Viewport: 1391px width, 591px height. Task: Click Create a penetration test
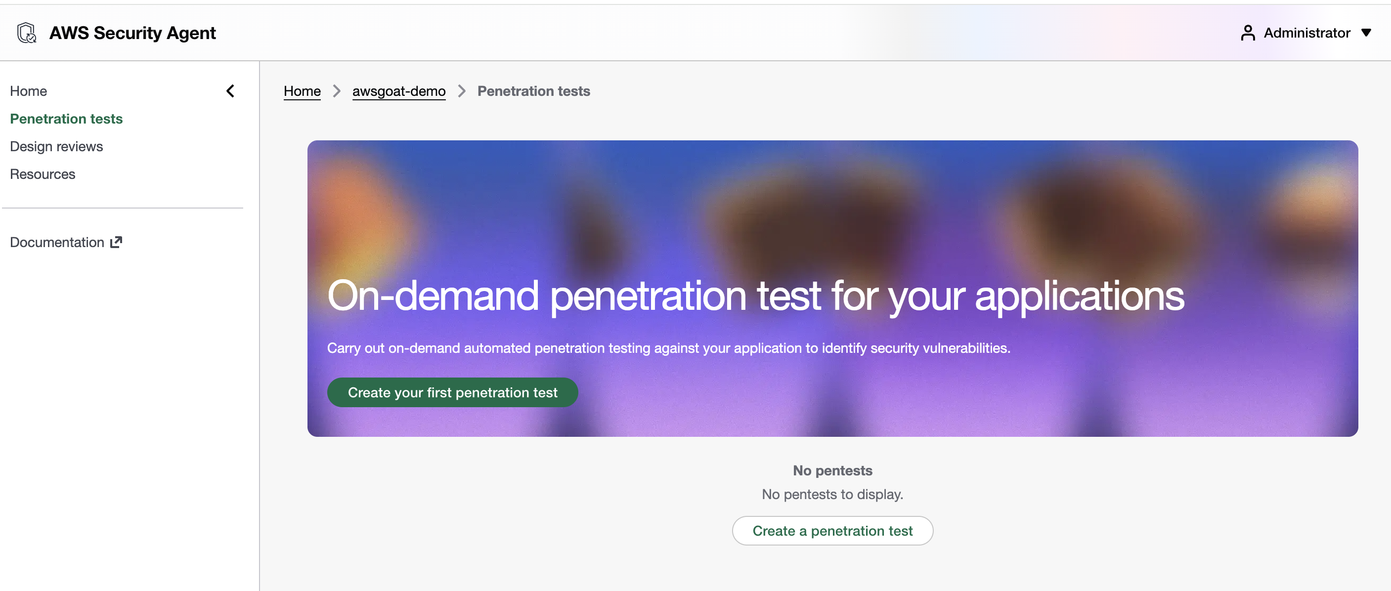(832, 531)
